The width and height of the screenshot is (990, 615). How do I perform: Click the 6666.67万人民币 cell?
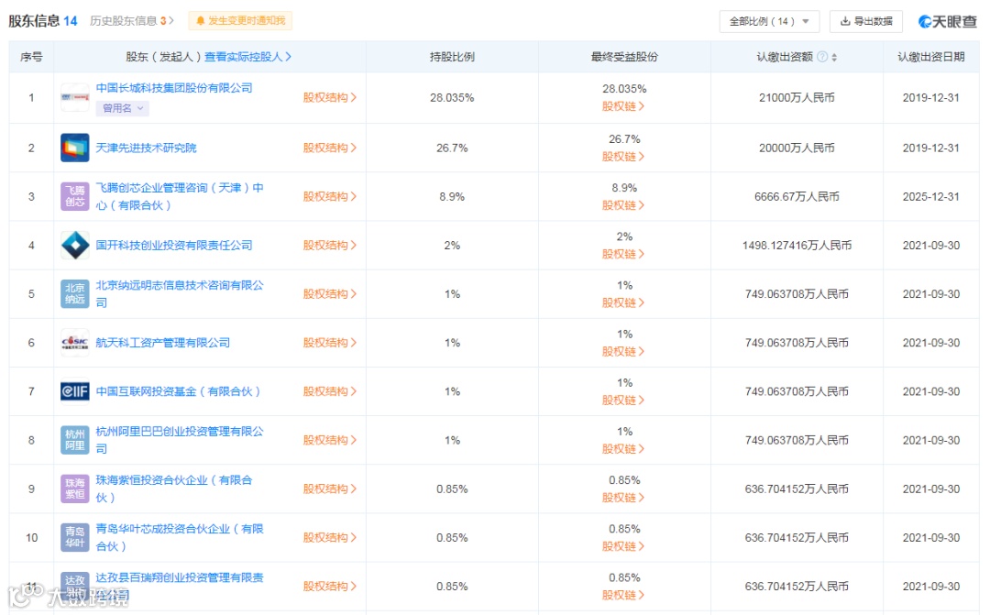pyautogui.click(x=797, y=196)
